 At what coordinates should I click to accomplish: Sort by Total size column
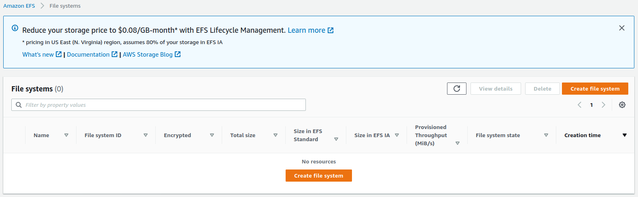tap(276, 135)
